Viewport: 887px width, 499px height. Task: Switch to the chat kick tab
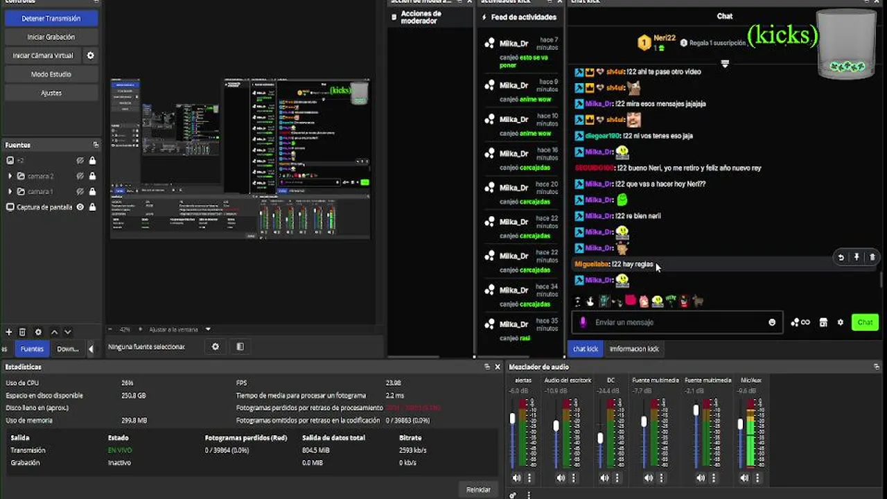pyautogui.click(x=586, y=349)
